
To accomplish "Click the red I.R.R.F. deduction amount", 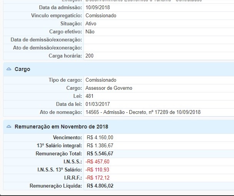I will pyautogui.click(x=98, y=178).
